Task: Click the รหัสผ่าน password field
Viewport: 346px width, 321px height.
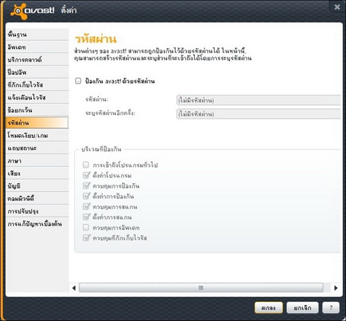Action: pyautogui.click(x=259, y=100)
